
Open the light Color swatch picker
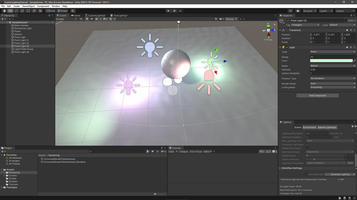[x=332, y=60]
